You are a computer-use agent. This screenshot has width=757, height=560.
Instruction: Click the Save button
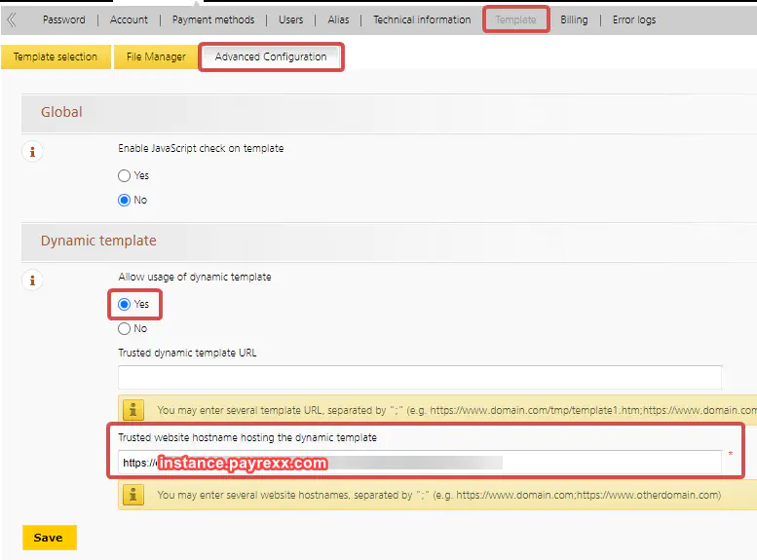49,538
